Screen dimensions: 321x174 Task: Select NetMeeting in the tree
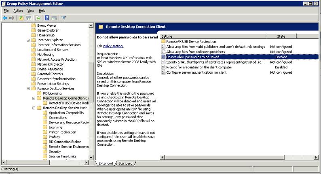(46, 55)
